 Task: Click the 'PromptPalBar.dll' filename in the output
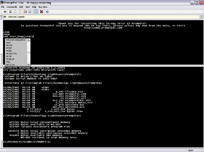coord(78,100)
